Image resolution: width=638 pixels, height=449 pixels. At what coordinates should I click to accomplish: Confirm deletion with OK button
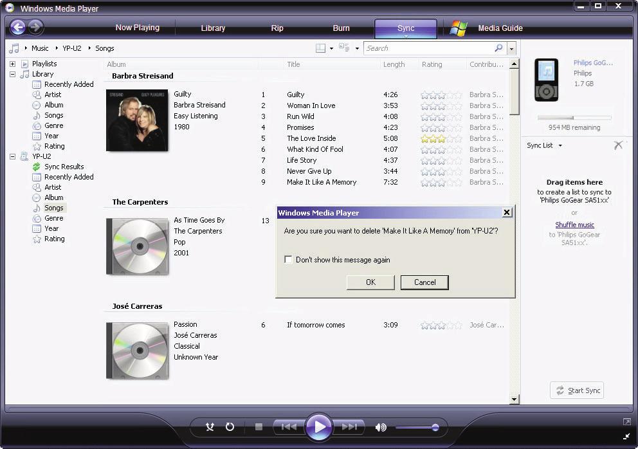(x=370, y=282)
